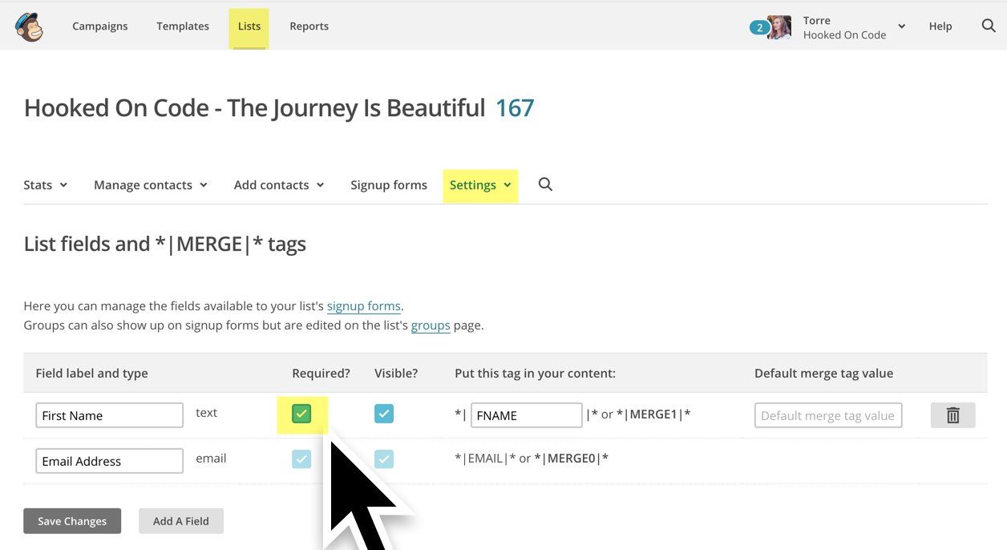The image size is (1007, 550).
Task: Open the Settings dropdown menu
Action: tap(480, 185)
